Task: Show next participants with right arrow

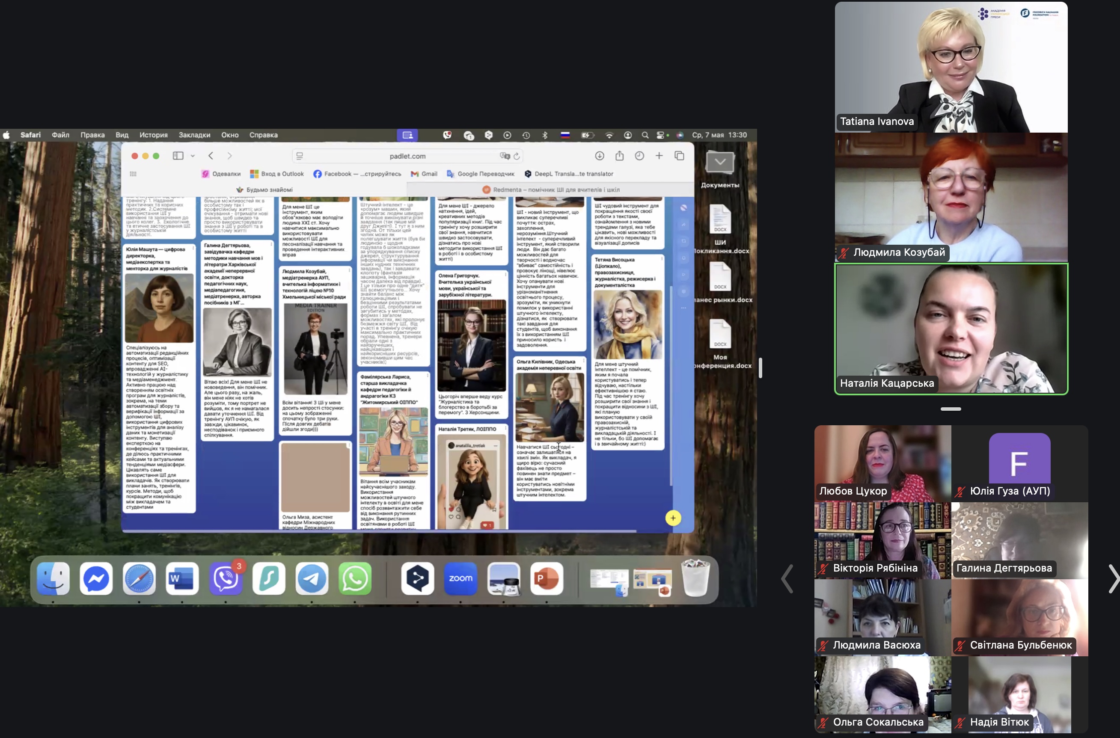Action: click(x=1113, y=578)
